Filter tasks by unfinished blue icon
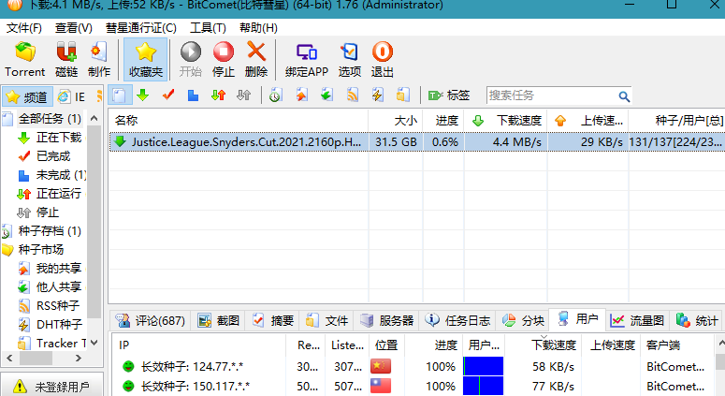The width and height of the screenshot is (725, 396). [x=193, y=95]
